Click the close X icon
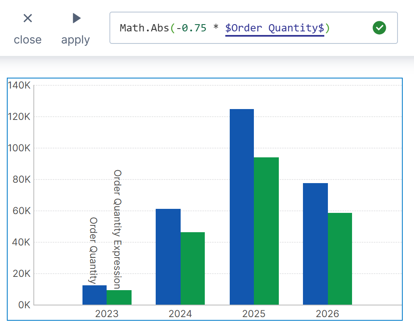The height and width of the screenshot is (332, 414). point(27,19)
